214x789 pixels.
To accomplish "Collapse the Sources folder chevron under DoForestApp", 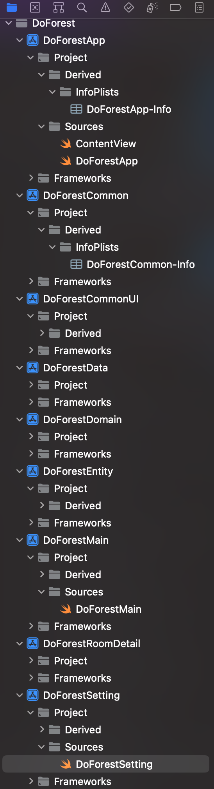I will click(41, 127).
